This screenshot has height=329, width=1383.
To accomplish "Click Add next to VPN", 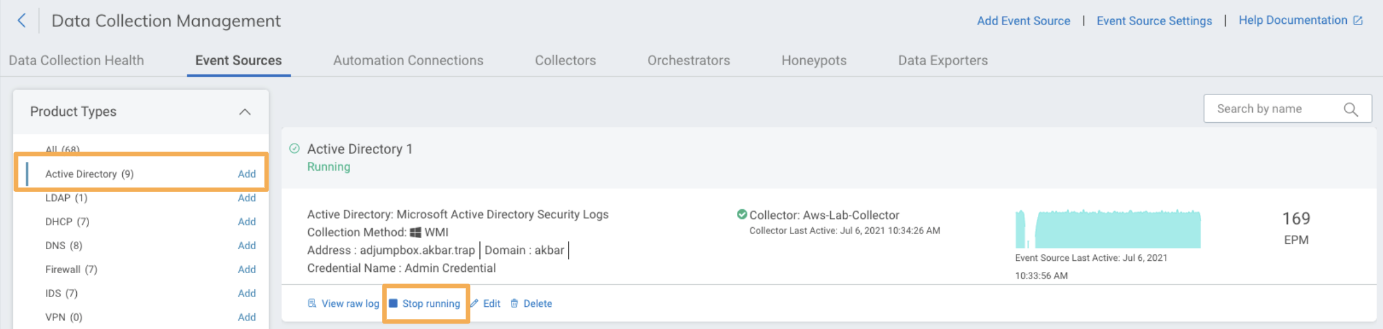I will (247, 317).
